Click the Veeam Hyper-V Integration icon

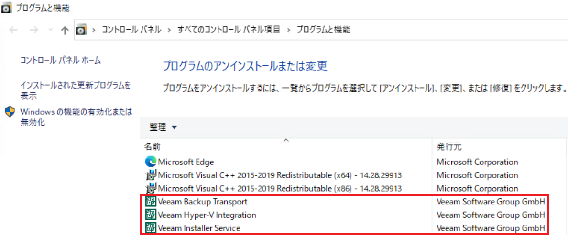(151, 215)
